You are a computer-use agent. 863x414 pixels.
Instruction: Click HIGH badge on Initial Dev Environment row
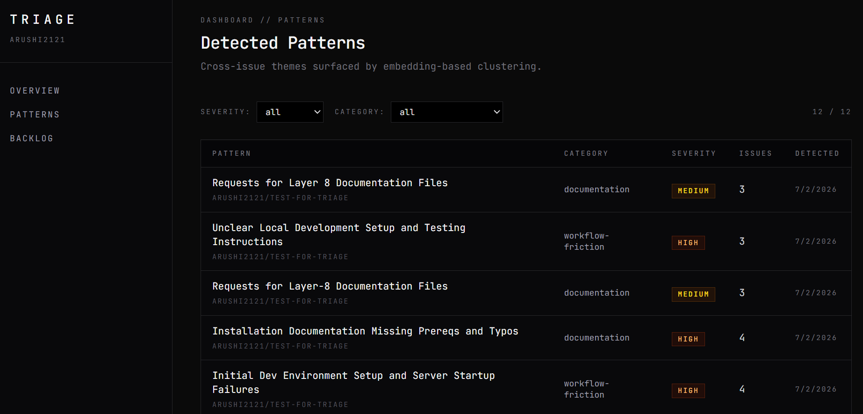tap(688, 391)
